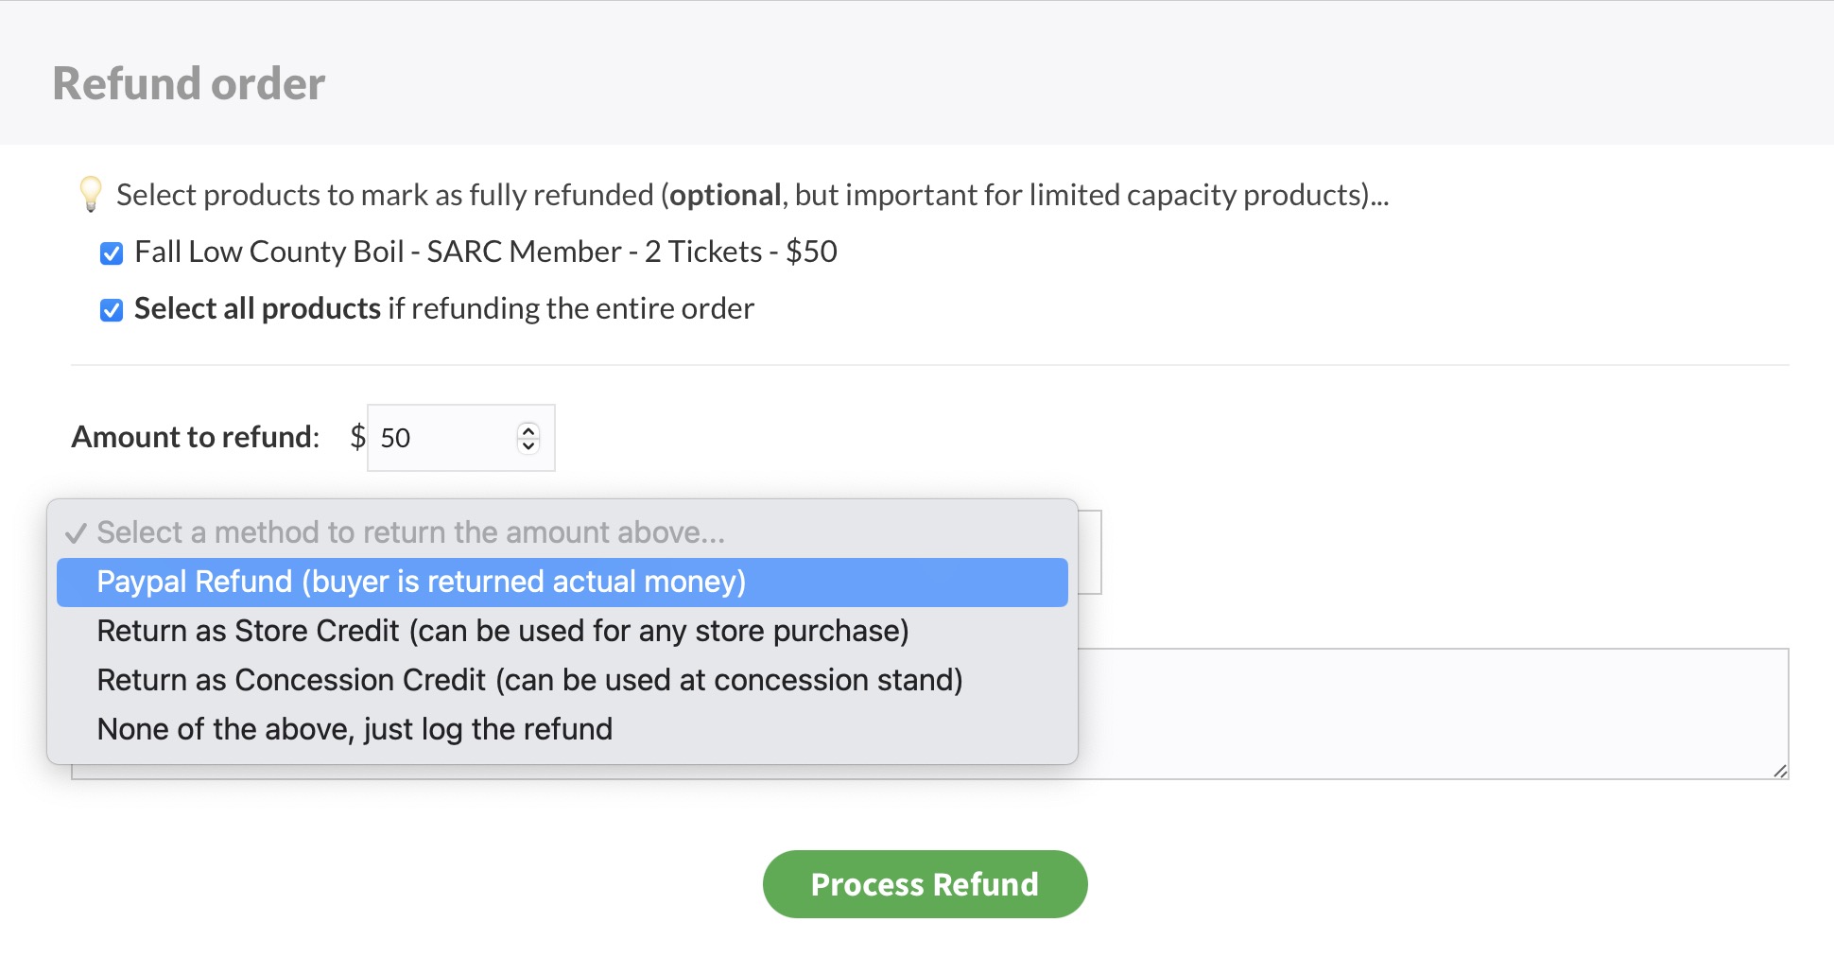The width and height of the screenshot is (1834, 957).
Task: Click the Fall Low County Boil product label
Action: 485,252
